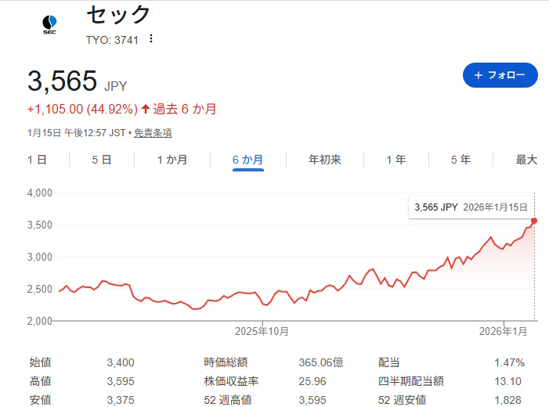Click the 時価総額 market cap label
549x407 pixels.
point(226,362)
